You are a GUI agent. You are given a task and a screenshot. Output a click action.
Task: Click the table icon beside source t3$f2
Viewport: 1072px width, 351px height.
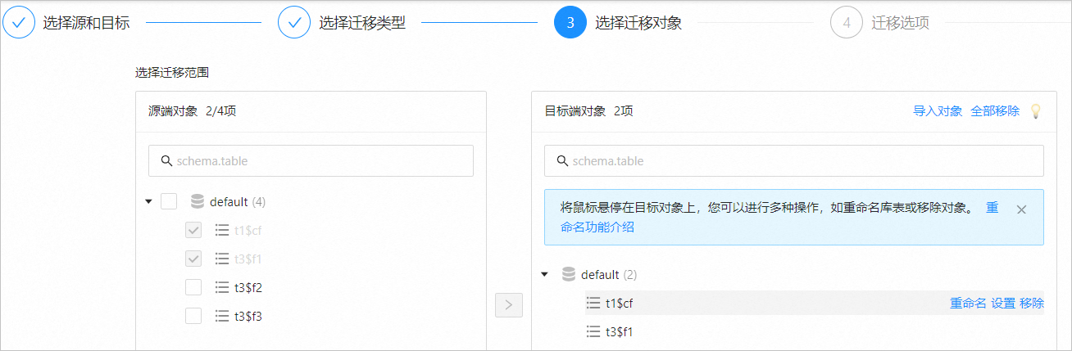[221, 287]
